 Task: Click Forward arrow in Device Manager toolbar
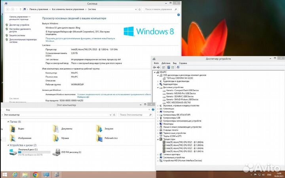pyautogui.click(x=158, y=67)
